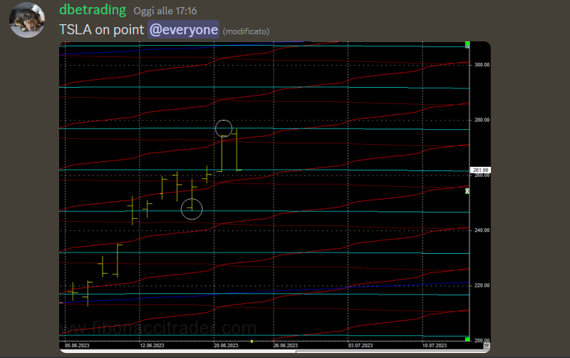This screenshot has width=570, height=358.
Task: Click the 261.99 current price label
Action: pyautogui.click(x=480, y=170)
